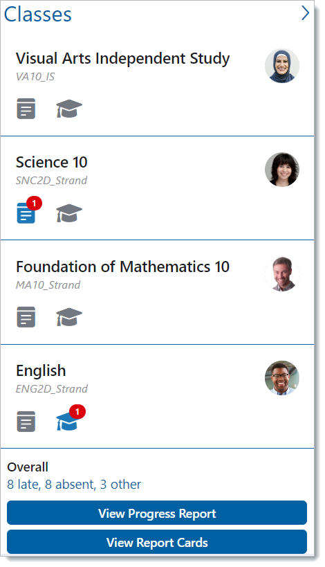Screen dimensions: 325x567
Task: View Science 10 teacher profile photo
Action: point(282,170)
